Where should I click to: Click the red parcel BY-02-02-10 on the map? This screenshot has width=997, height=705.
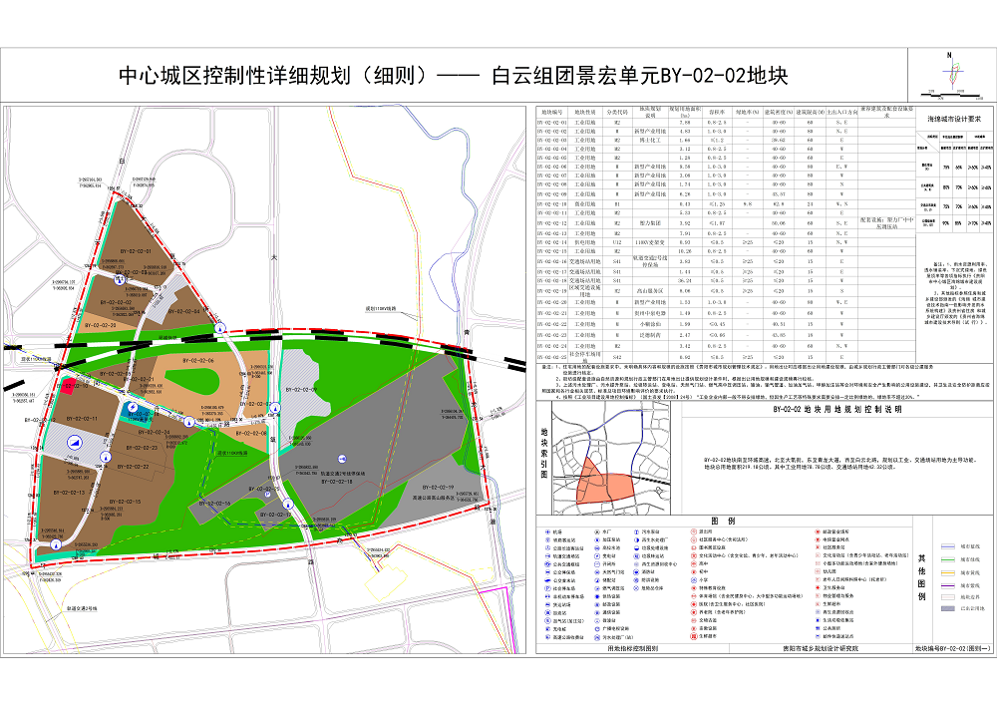(x=68, y=386)
